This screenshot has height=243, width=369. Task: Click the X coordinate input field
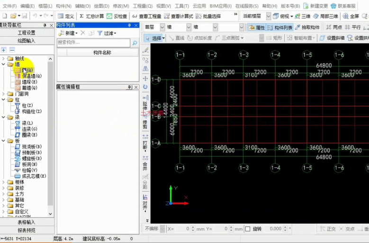[183, 229]
